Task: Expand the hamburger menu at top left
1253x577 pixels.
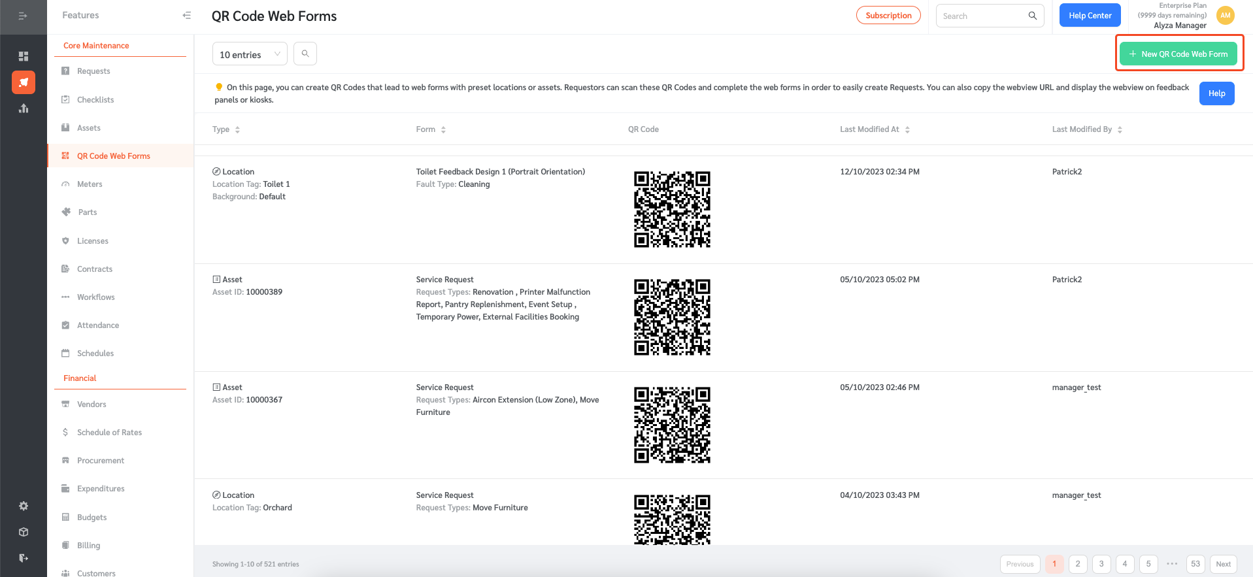Action: point(23,16)
